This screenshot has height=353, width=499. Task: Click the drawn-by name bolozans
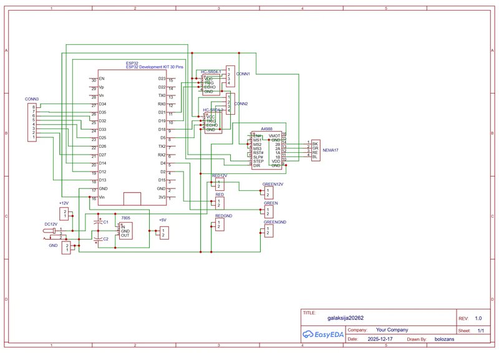[444, 339]
